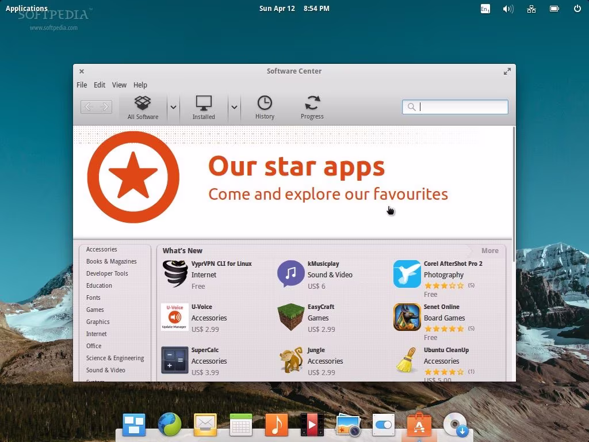Viewport: 589px width, 442px height.
Task: Click the Corel AfterShot Pro 2 title
Action: (x=453, y=264)
